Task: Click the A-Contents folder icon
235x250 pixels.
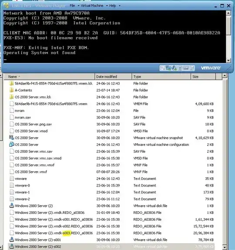Action: click(x=11, y=90)
